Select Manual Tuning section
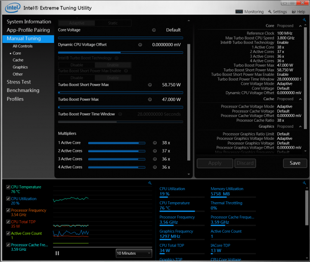This screenshot has height=262, width=310. 28,39
